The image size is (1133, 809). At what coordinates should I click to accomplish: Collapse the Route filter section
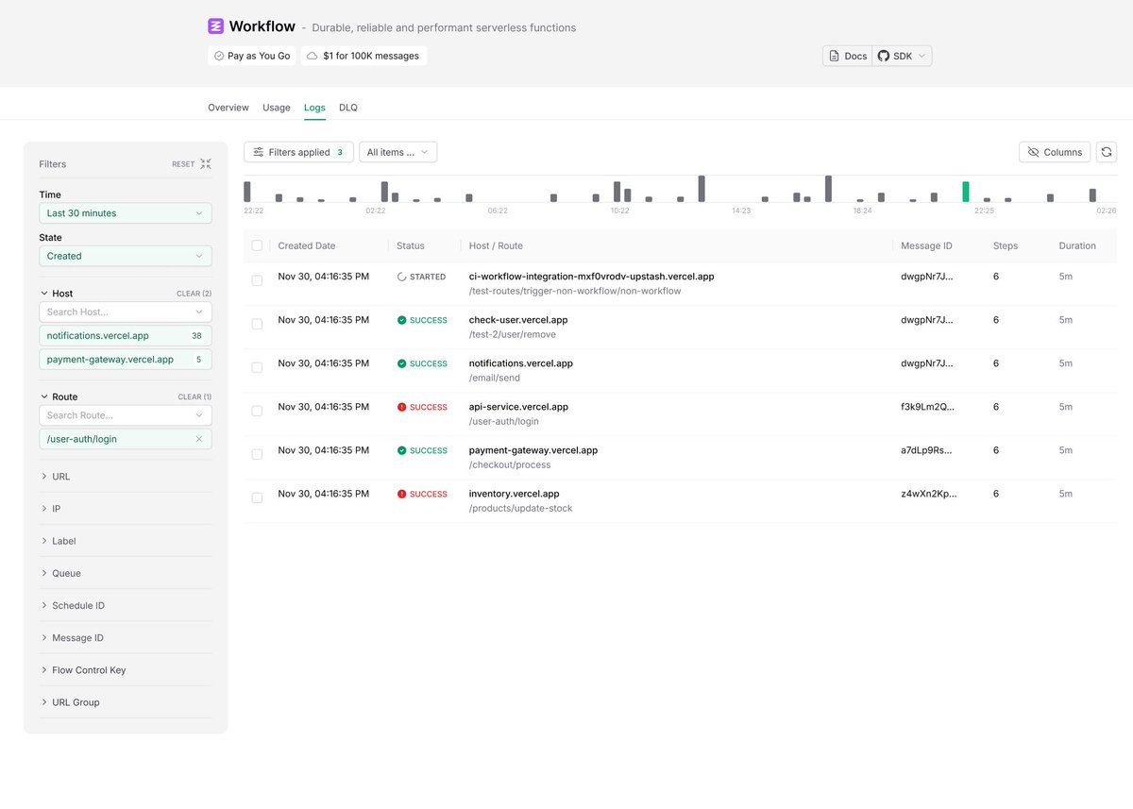pyautogui.click(x=59, y=397)
